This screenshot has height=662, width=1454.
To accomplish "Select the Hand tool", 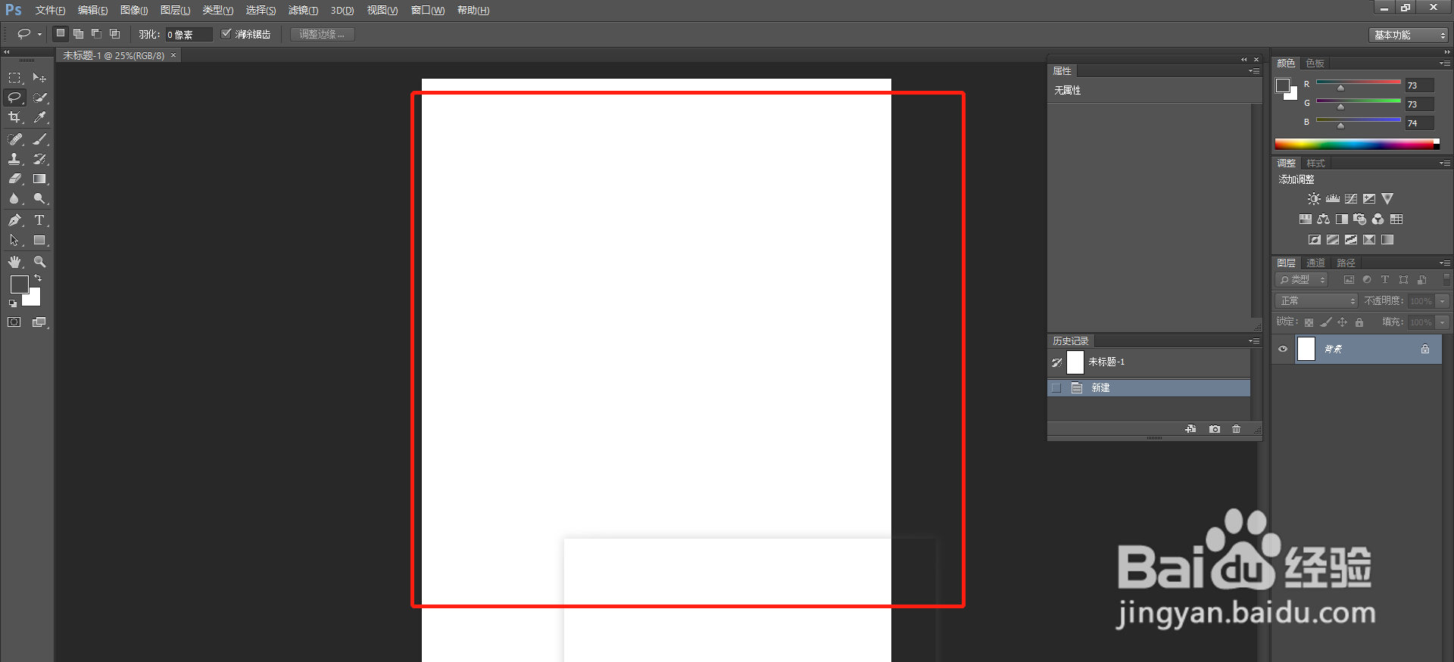I will pyautogui.click(x=14, y=262).
